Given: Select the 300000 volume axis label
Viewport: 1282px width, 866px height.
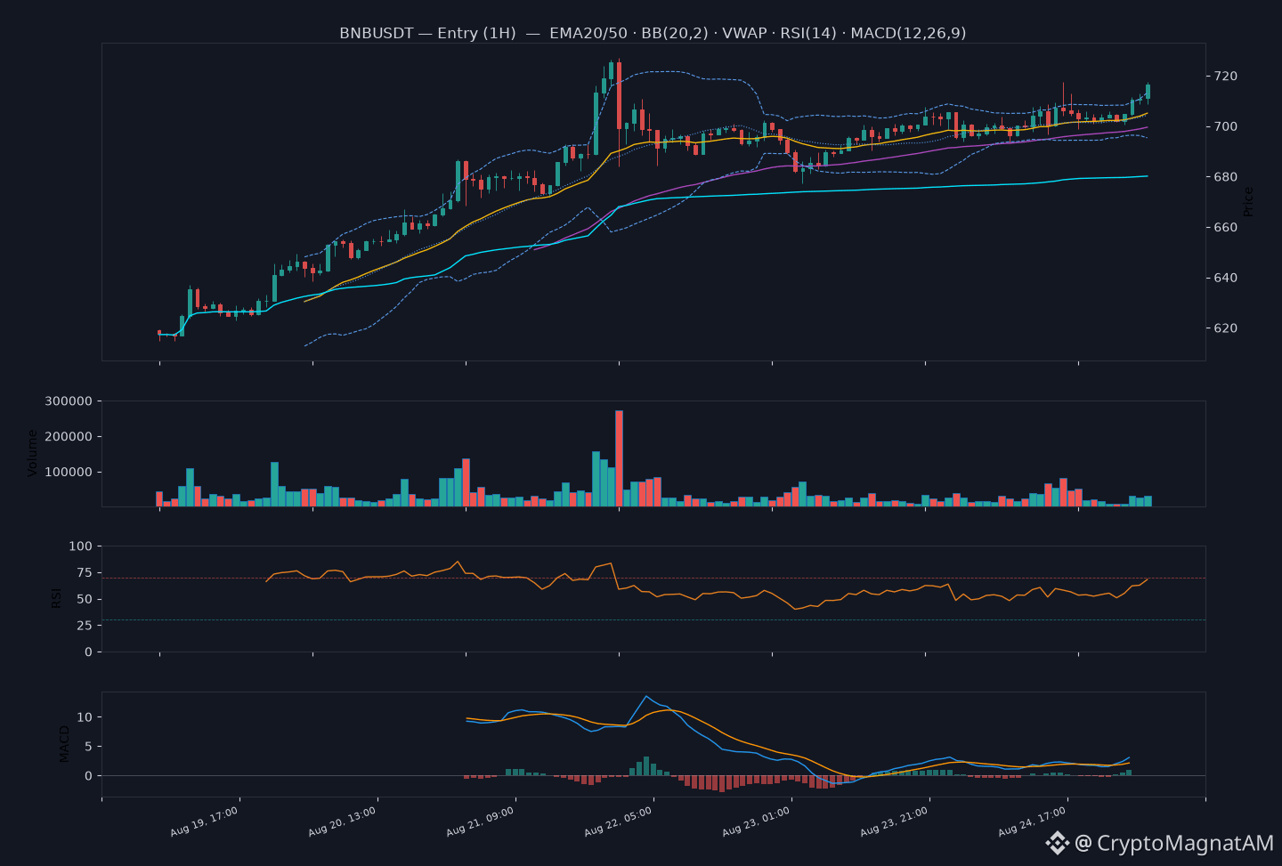Looking at the screenshot, I should pyautogui.click(x=69, y=401).
